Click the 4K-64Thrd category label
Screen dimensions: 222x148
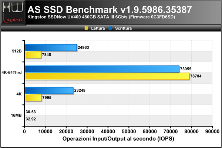click(x=11, y=73)
